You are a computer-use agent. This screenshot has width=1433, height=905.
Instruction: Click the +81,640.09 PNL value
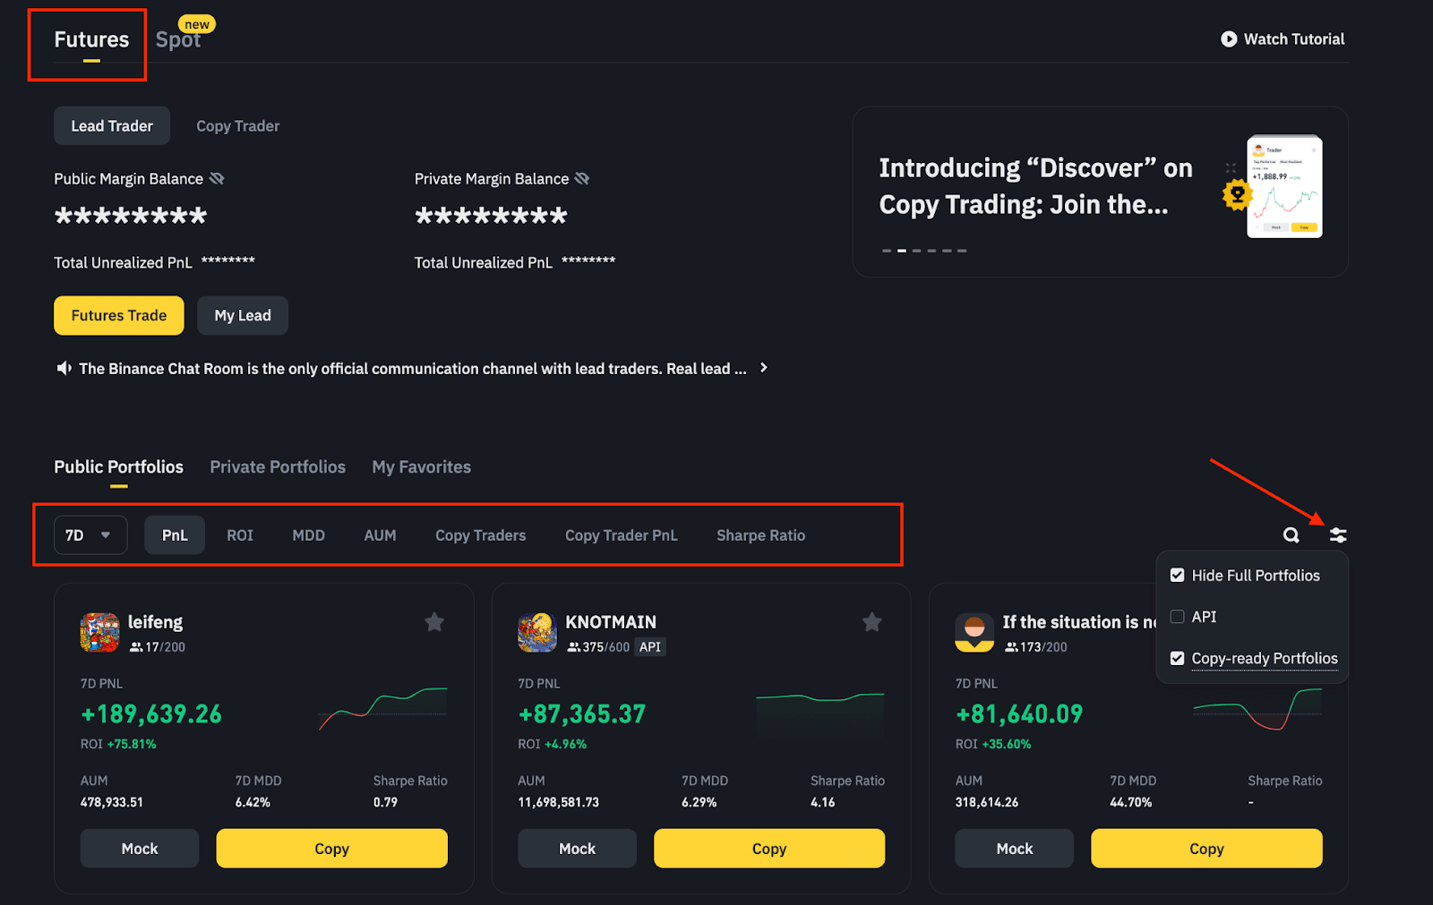click(1019, 714)
